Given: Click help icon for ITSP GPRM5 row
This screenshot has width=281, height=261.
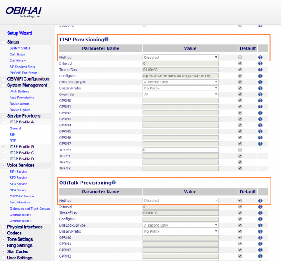Looking at the screenshot, I should (260, 132).
